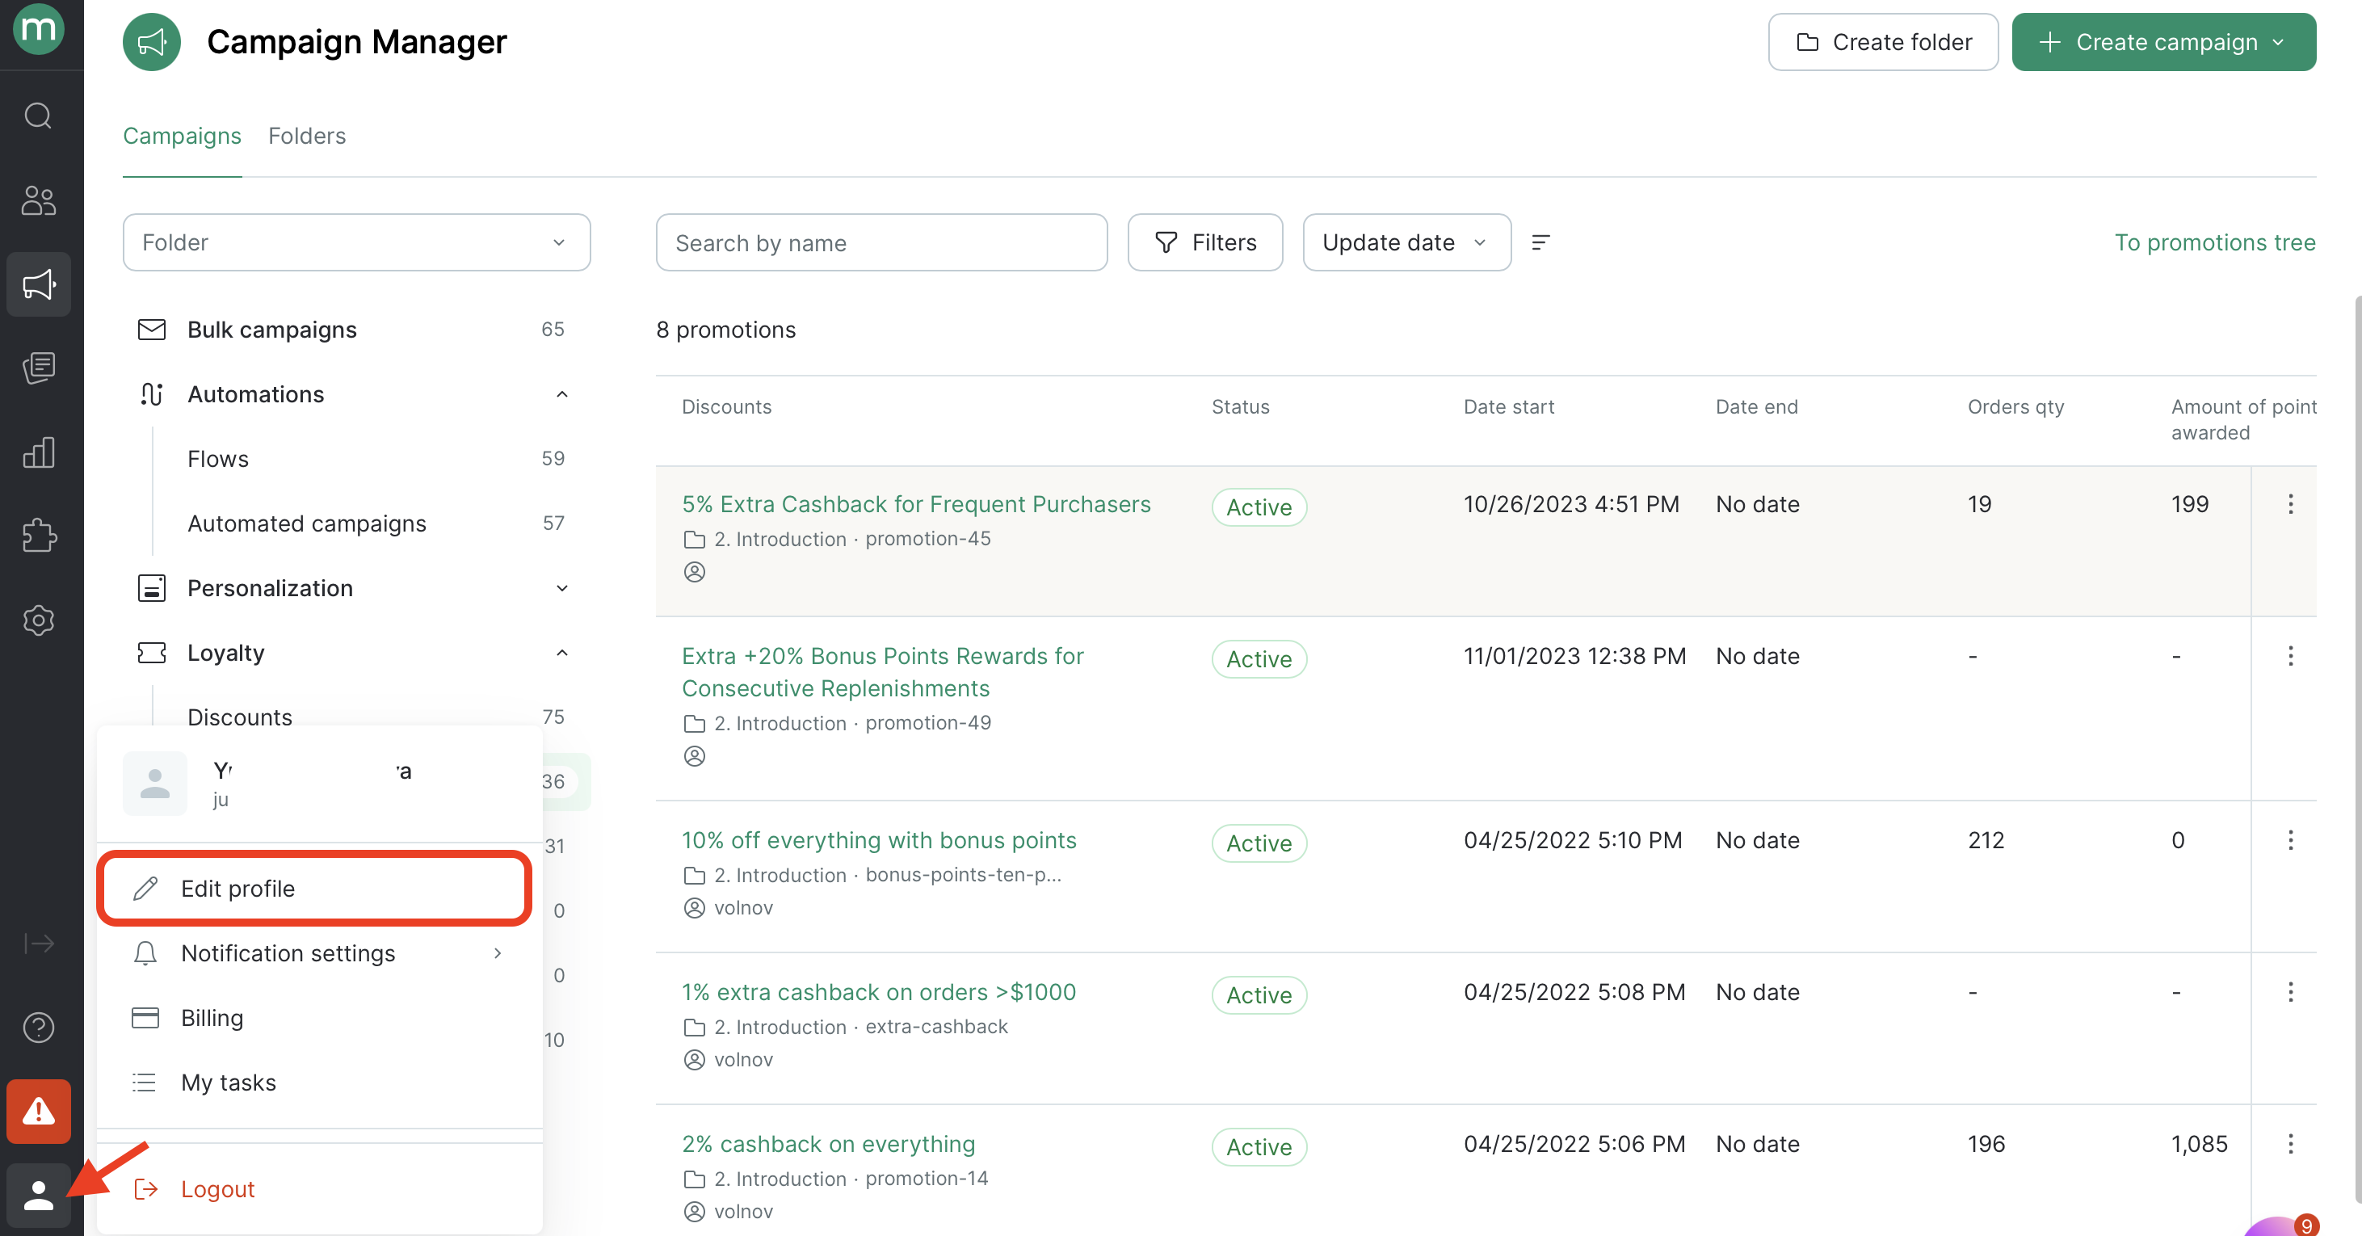Switch to the Campaigns tab
2362x1236 pixels.
click(x=182, y=136)
